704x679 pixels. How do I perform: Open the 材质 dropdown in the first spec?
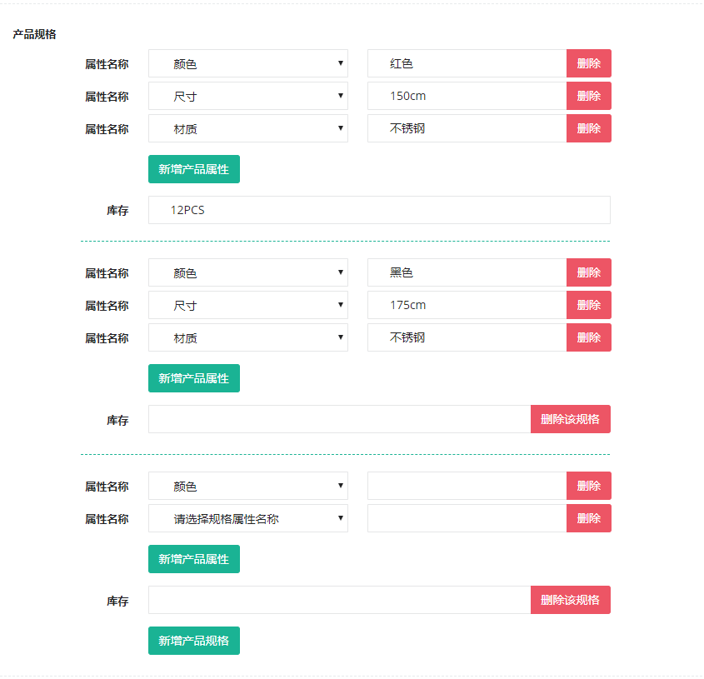coord(247,128)
